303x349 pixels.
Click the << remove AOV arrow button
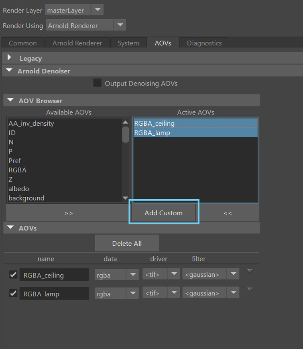228,213
